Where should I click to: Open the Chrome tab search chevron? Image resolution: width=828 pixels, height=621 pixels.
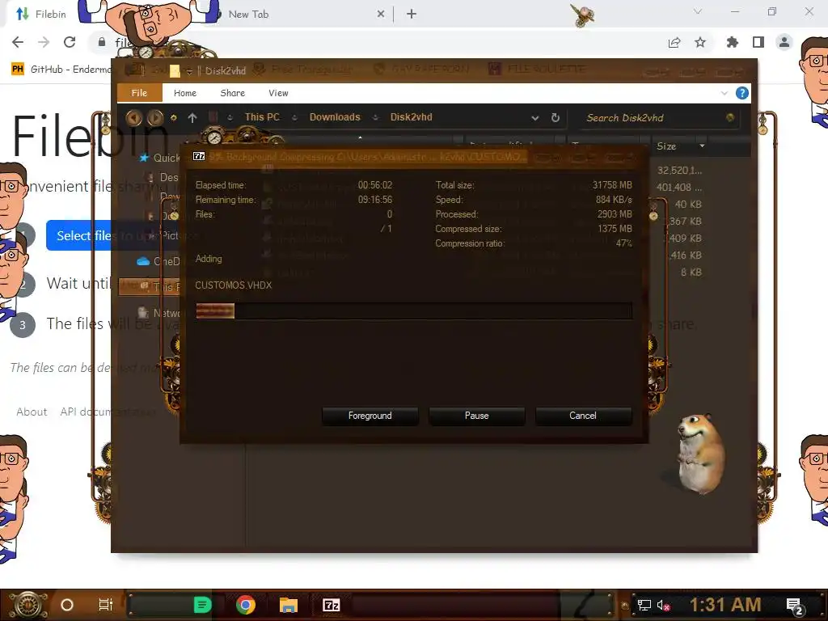coord(698,11)
